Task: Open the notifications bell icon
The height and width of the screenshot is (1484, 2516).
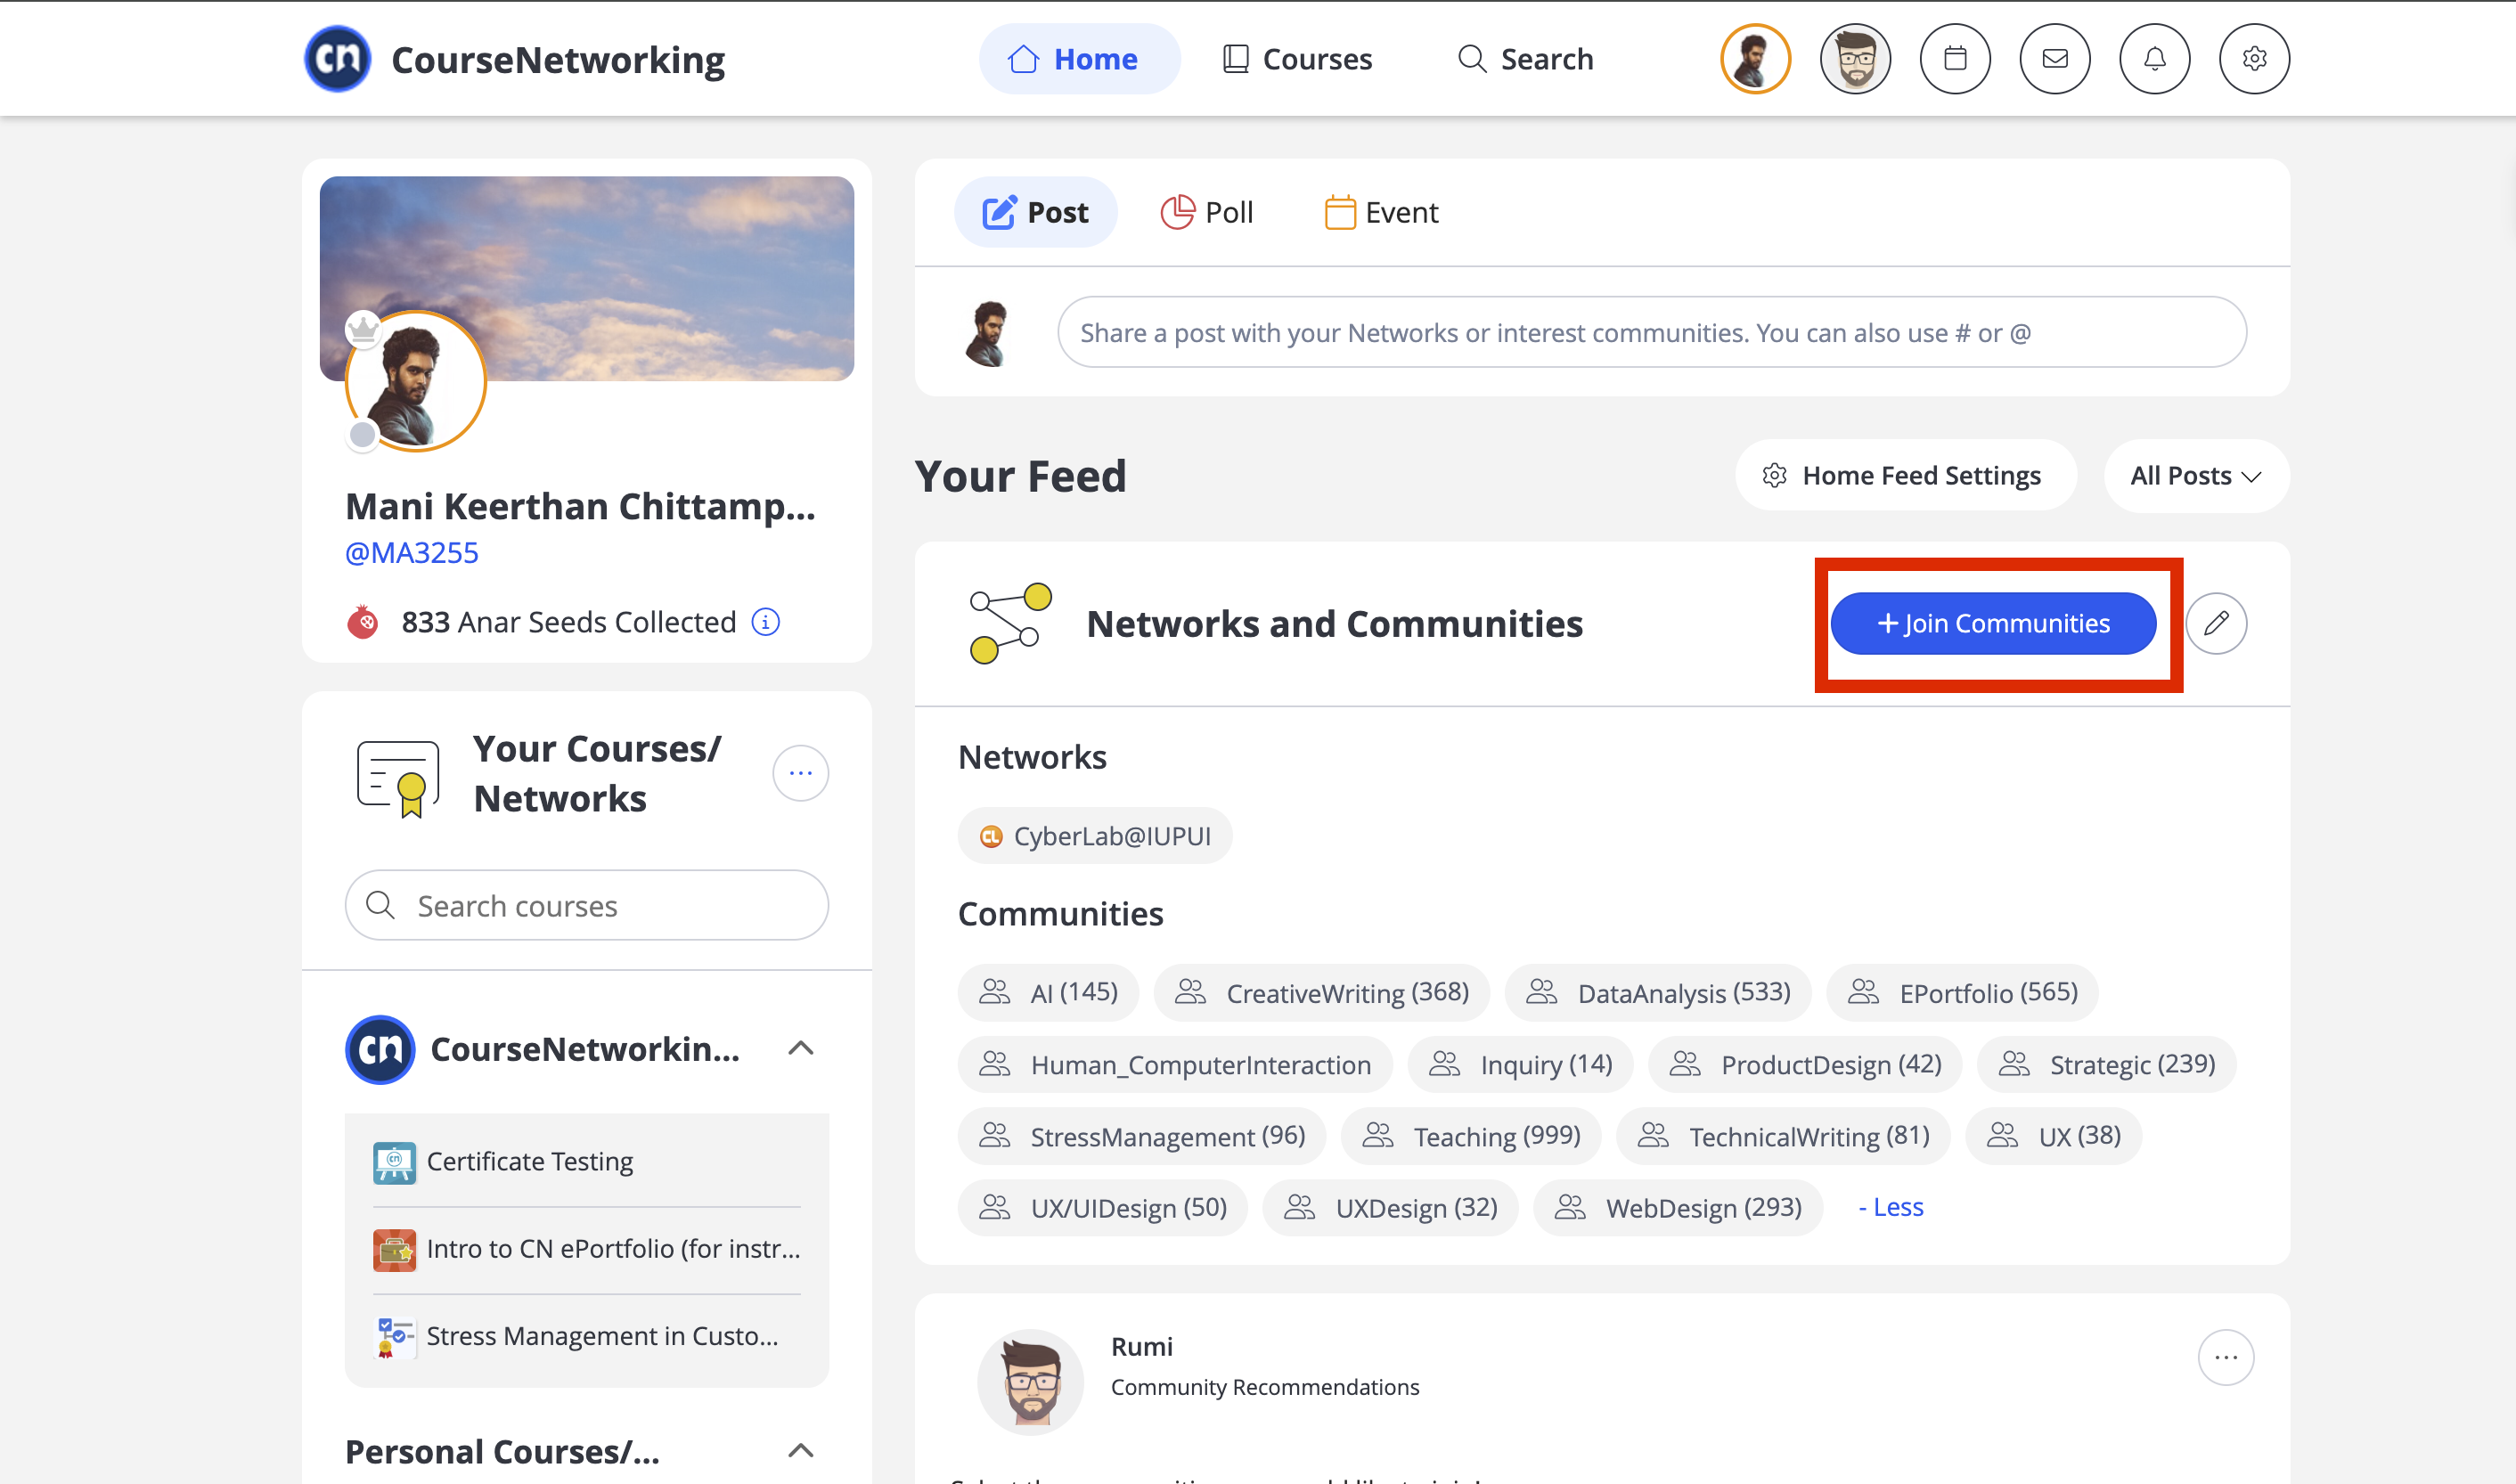Action: 2155,59
